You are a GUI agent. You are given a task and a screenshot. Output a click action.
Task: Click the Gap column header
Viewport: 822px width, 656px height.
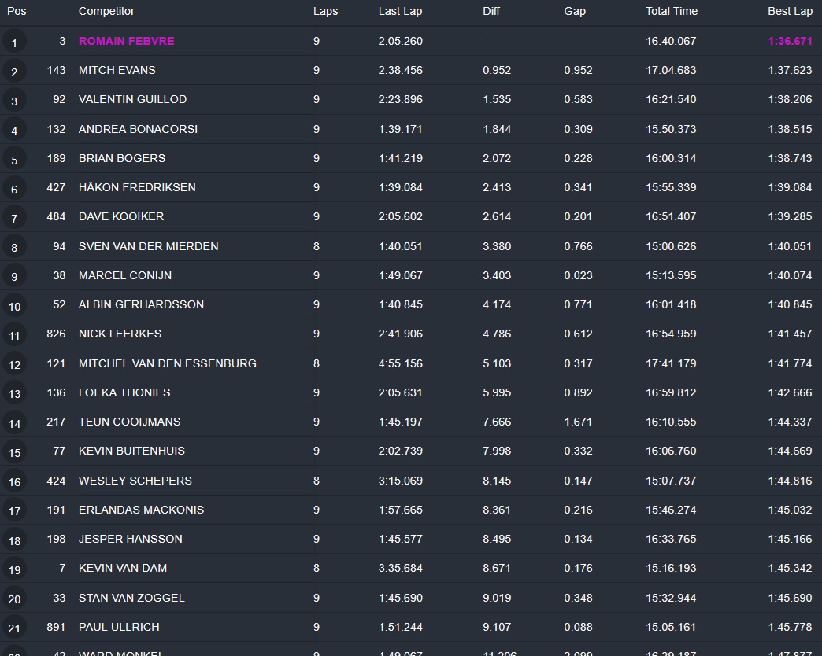coord(575,11)
